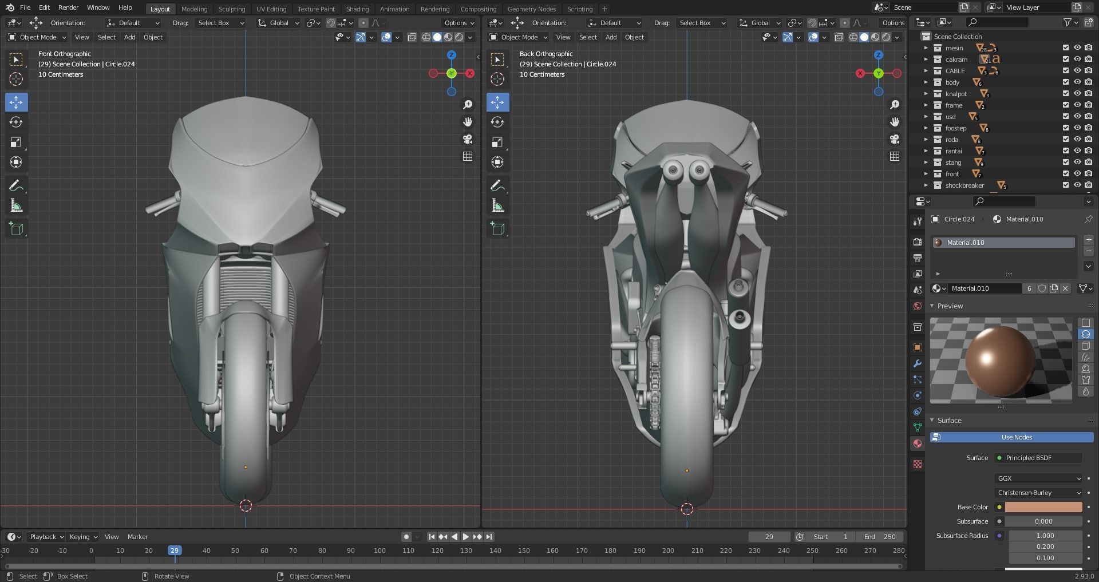1099x582 pixels.
Task: Switch perspective/orthographic grid icon in right viewport
Action: click(895, 156)
